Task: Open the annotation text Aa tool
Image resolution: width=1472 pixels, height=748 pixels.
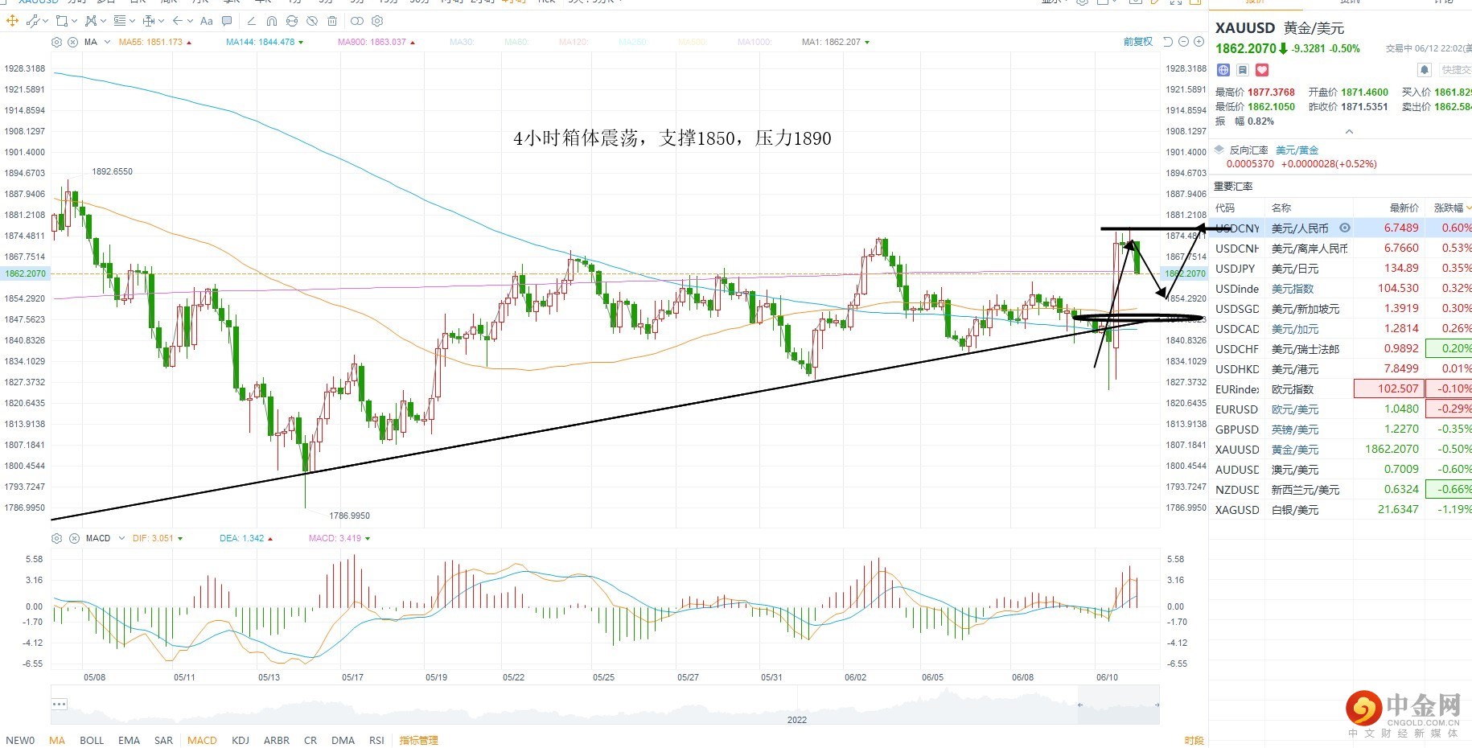Action: coord(207,21)
